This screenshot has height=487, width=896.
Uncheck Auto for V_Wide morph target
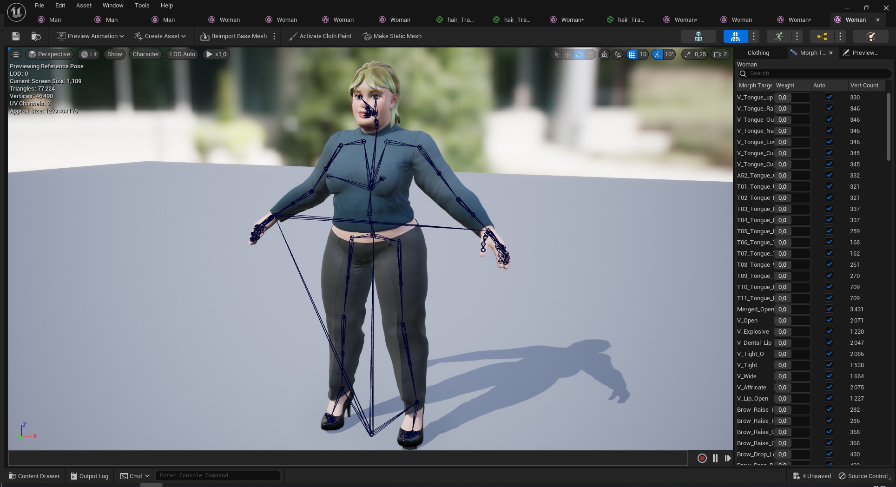(829, 376)
